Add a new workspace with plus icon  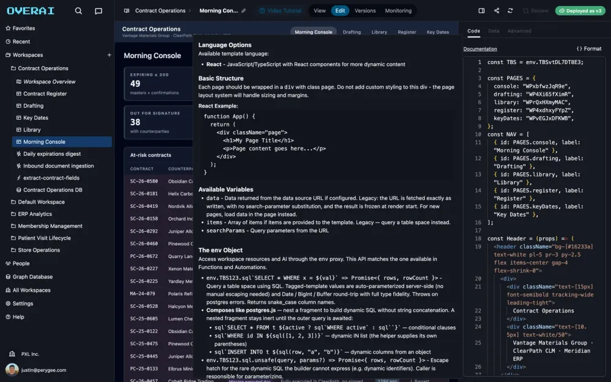pyautogui.click(x=109, y=55)
